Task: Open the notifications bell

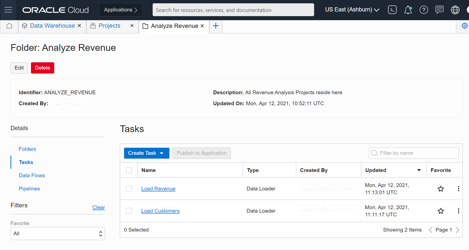Action: 408,10
